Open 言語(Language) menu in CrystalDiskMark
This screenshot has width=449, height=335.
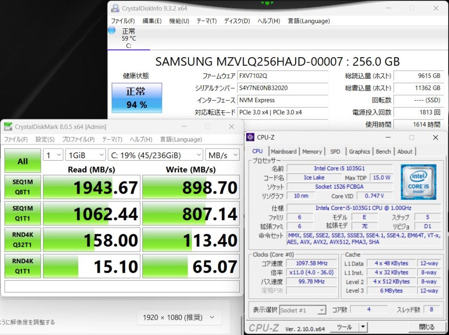coord(181,140)
